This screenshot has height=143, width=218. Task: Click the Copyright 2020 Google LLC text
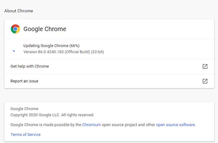click(x=52, y=115)
